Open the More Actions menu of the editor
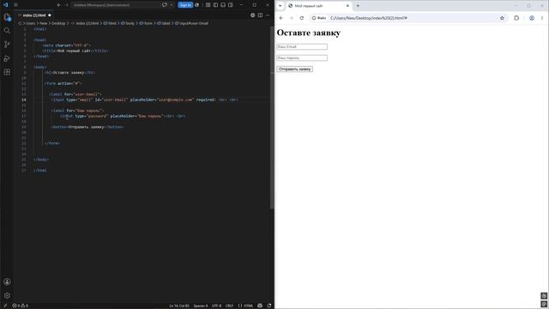Screen dimensions: 549x309 (x=268, y=15)
